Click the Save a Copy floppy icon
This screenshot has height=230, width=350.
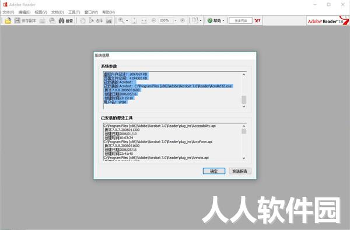(17, 20)
